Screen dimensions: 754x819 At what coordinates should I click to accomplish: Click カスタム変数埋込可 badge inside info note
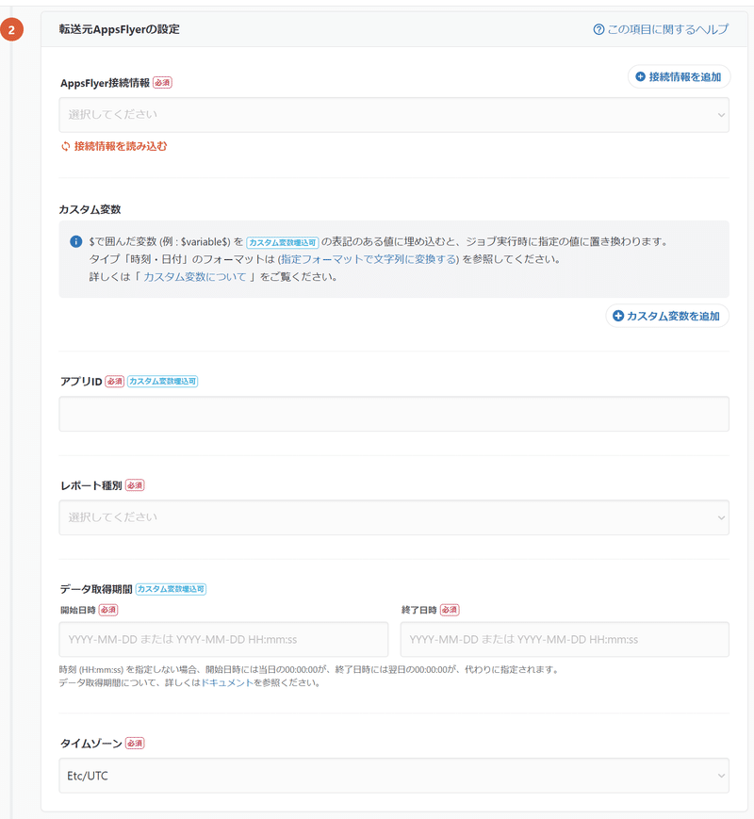(283, 242)
